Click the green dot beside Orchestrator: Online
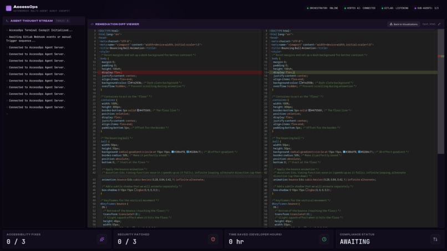This screenshot has width=447, height=251. tap(308, 8)
